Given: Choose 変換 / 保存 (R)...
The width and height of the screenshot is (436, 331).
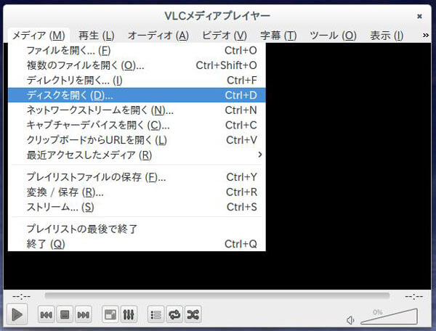Looking at the screenshot, I should pyautogui.click(x=137, y=192).
